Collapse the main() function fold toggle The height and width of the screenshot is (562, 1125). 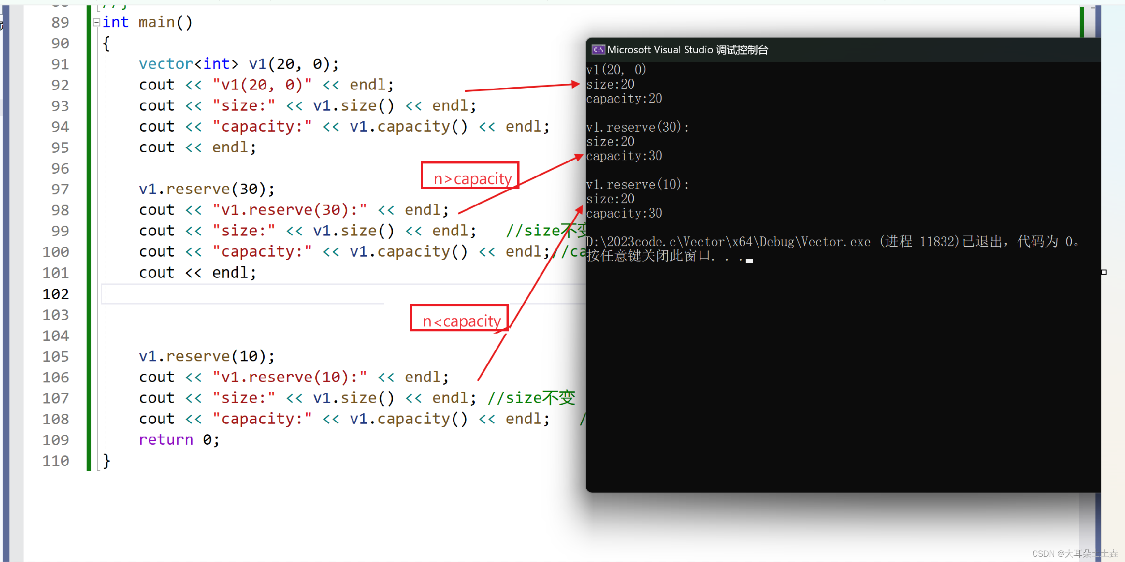(x=96, y=22)
